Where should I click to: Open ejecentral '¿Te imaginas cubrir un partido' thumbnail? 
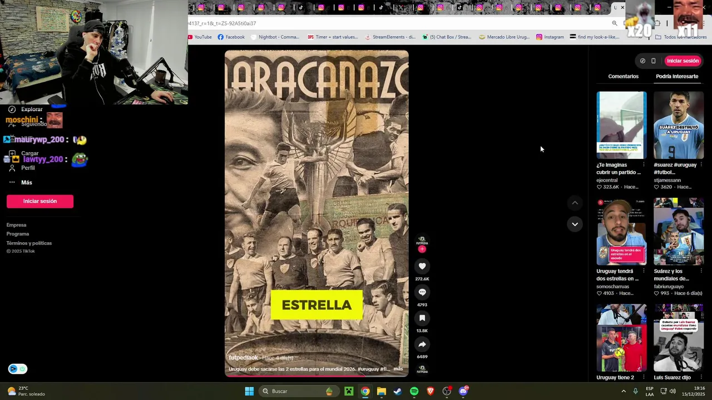[x=621, y=126]
